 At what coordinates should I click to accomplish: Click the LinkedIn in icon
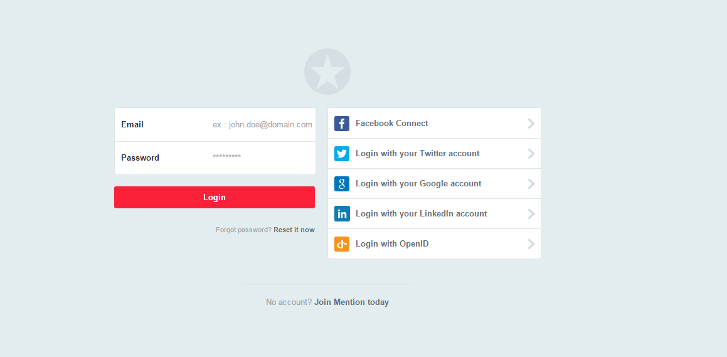[342, 214]
